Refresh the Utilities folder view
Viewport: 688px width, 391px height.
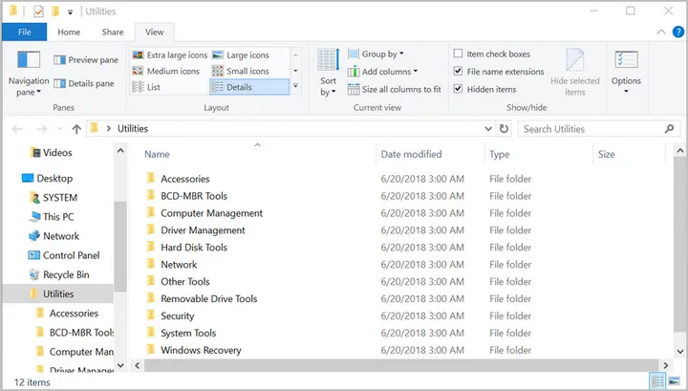coord(504,128)
